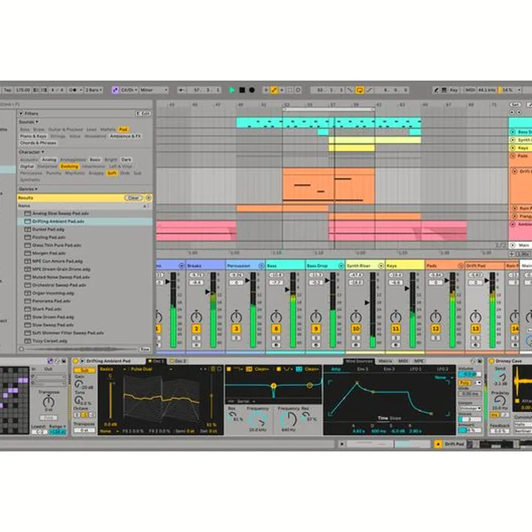
Task: Start playback with the green Play button
Action: (231, 90)
